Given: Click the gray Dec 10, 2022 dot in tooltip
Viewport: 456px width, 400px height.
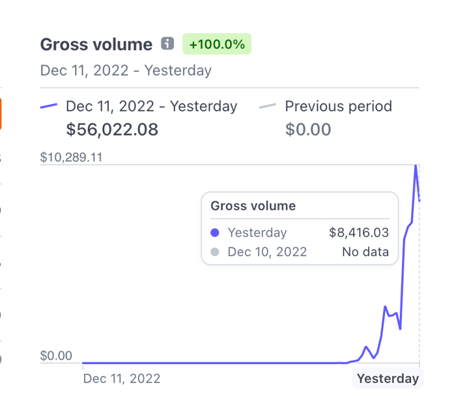Looking at the screenshot, I should [x=215, y=251].
